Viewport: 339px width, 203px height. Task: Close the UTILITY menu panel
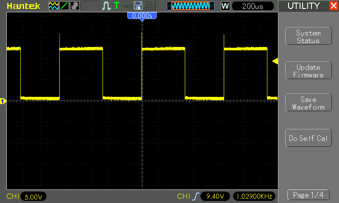pyautogui.click(x=333, y=6)
